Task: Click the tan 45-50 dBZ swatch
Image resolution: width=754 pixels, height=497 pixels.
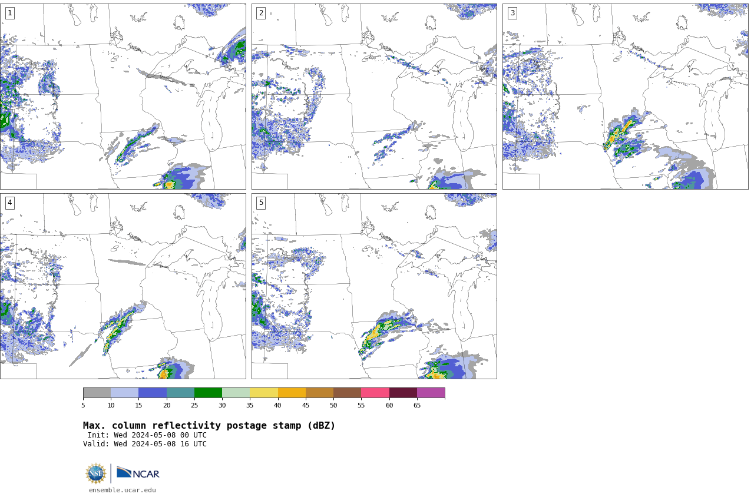Action: click(x=319, y=393)
